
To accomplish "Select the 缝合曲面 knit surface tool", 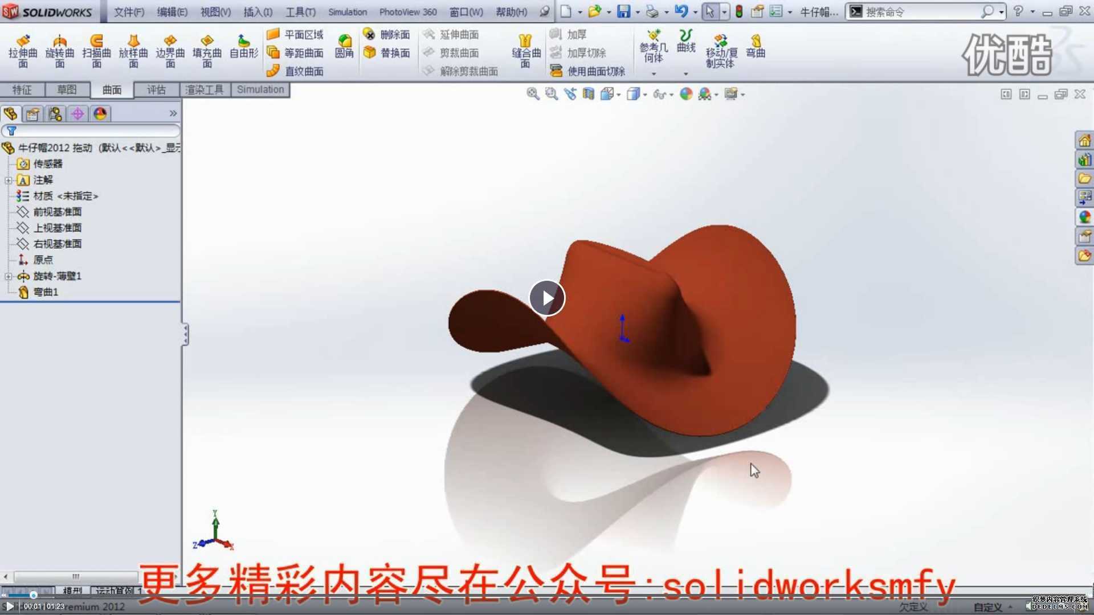I will [526, 51].
